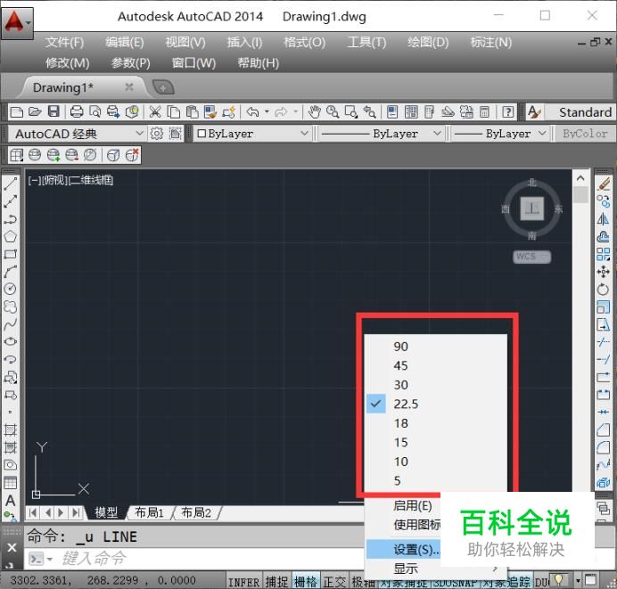Viewport: 617px width, 589px height.
Task: Expand the AutoCAD 经典 workspace dropdown
Action: (138, 134)
